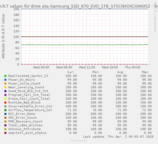Viewport: 158px width, 144px height.
Task: Click the 200 y-axis tick label
Action: click(16, 9)
